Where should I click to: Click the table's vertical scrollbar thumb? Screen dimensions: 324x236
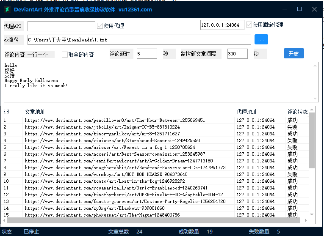312,140
